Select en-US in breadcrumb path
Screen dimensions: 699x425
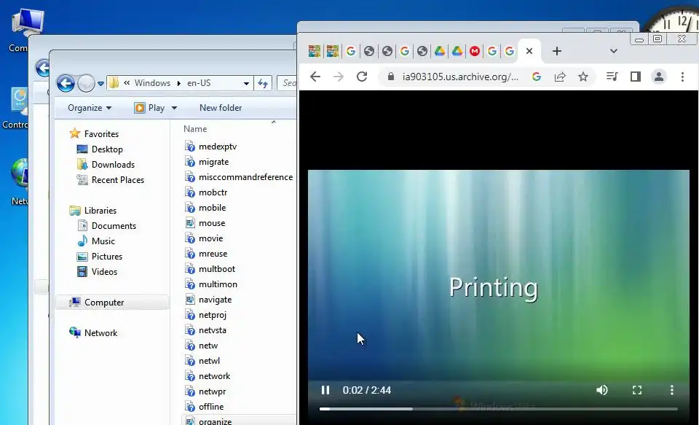[x=199, y=84]
